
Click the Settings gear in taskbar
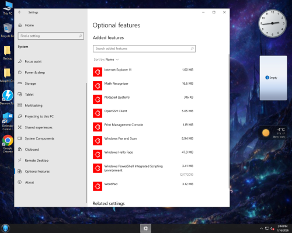pyautogui.click(x=145, y=228)
